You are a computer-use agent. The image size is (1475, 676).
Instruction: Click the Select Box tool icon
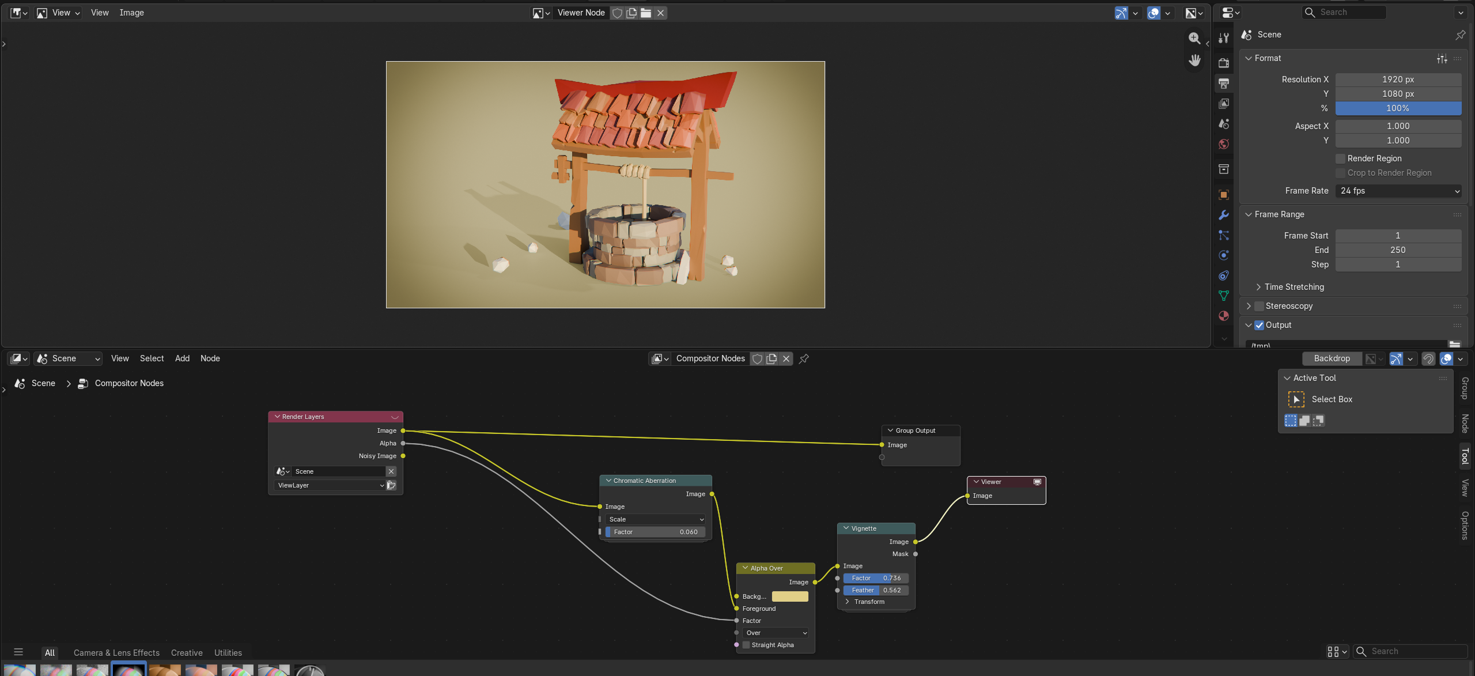click(1296, 399)
